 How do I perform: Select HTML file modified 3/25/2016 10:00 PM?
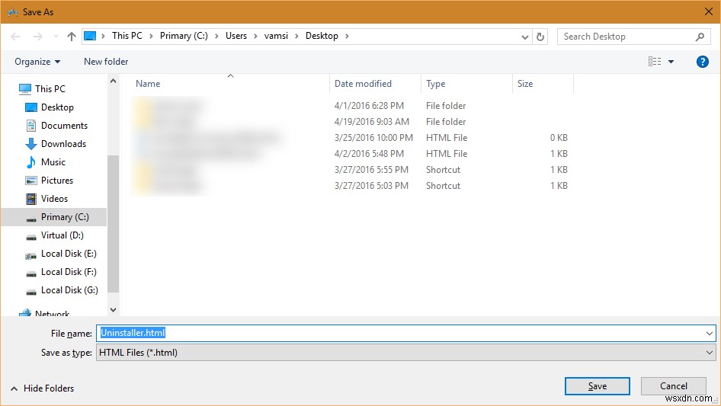click(353, 138)
